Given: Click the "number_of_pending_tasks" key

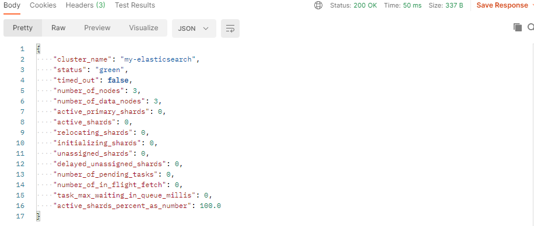Looking at the screenshot, I should 106,174.
